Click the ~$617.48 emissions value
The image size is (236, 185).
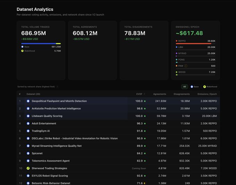[x=189, y=33]
